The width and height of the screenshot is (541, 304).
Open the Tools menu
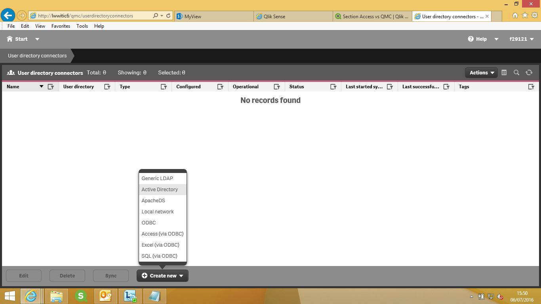[x=82, y=26]
